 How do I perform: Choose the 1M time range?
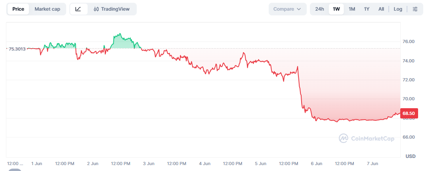click(352, 9)
